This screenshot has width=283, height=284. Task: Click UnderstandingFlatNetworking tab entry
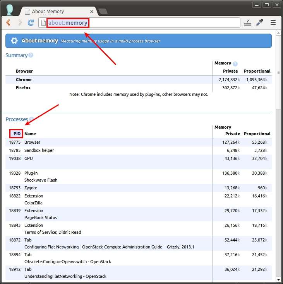click(65, 276)
